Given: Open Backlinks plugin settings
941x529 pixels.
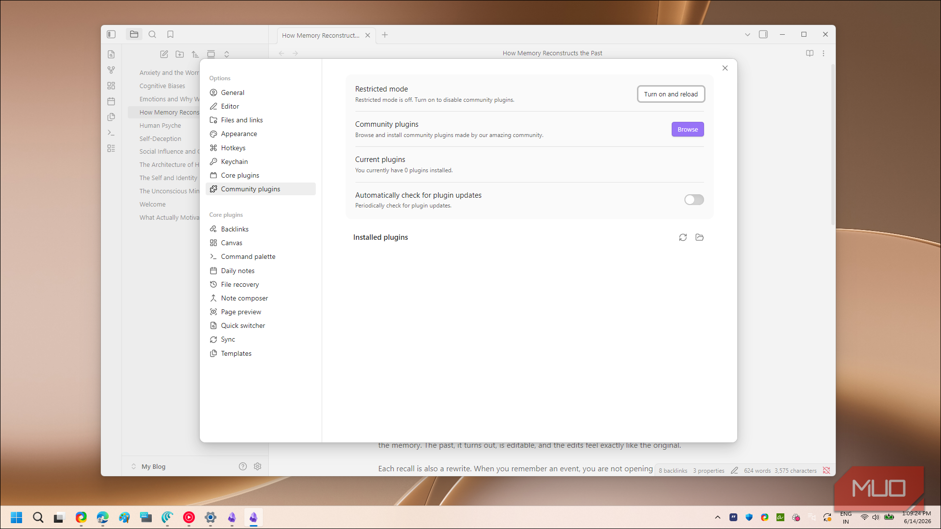Looking at the screenshot, I should [260, 229].
